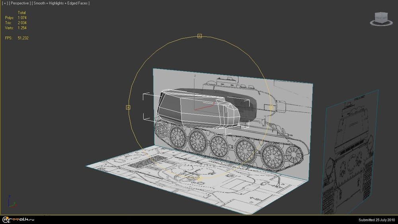Open the [ + ] viewport general menu
Image resolution: width=398 pixels, height=224 pixels.
5,3
